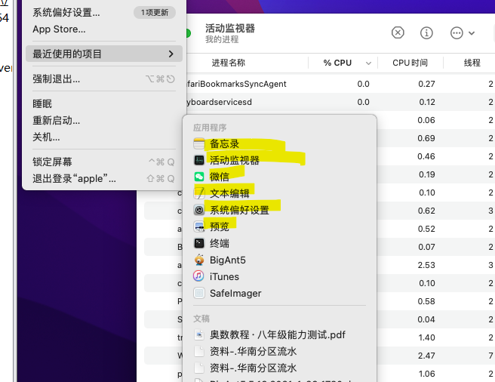The width and height of the screenshot is (495, 382).
Task: Open 奥数教程 · 八年级能力测试.pdf document
Action: (x=279, y=334)
